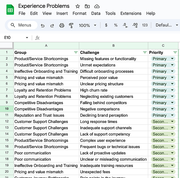This screenshot has height=178, width=180.
Task: Open Priority dropdown for Complex user experience row
Action: pyautogui.click(x=172, y=140)
